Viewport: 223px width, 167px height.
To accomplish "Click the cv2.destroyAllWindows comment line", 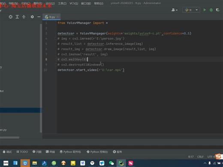I will coord(81,65).
